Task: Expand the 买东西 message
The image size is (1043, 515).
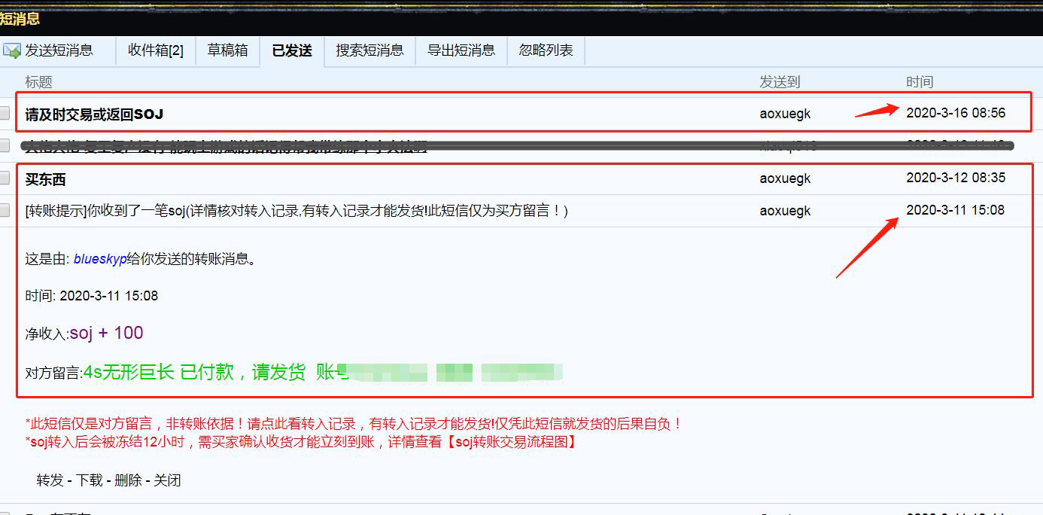Action: (45, 179)
